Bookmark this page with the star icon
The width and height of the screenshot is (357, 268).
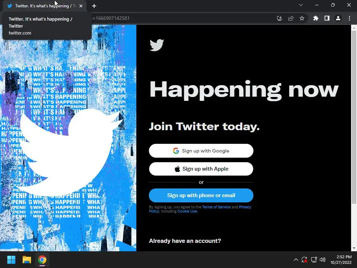tap(302, 18)
